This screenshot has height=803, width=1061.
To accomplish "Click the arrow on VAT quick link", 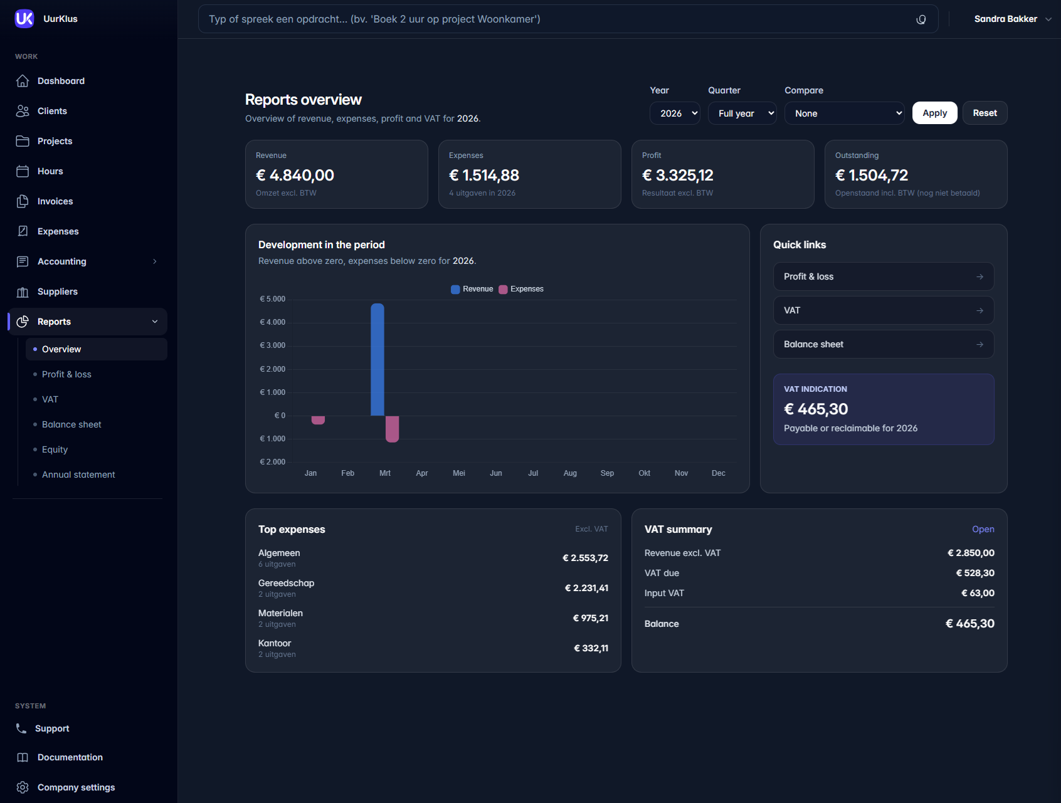I will pos(979,310).
